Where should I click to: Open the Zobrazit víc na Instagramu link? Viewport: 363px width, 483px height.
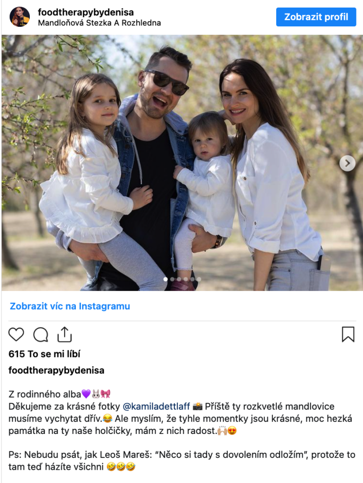(70, 306)
